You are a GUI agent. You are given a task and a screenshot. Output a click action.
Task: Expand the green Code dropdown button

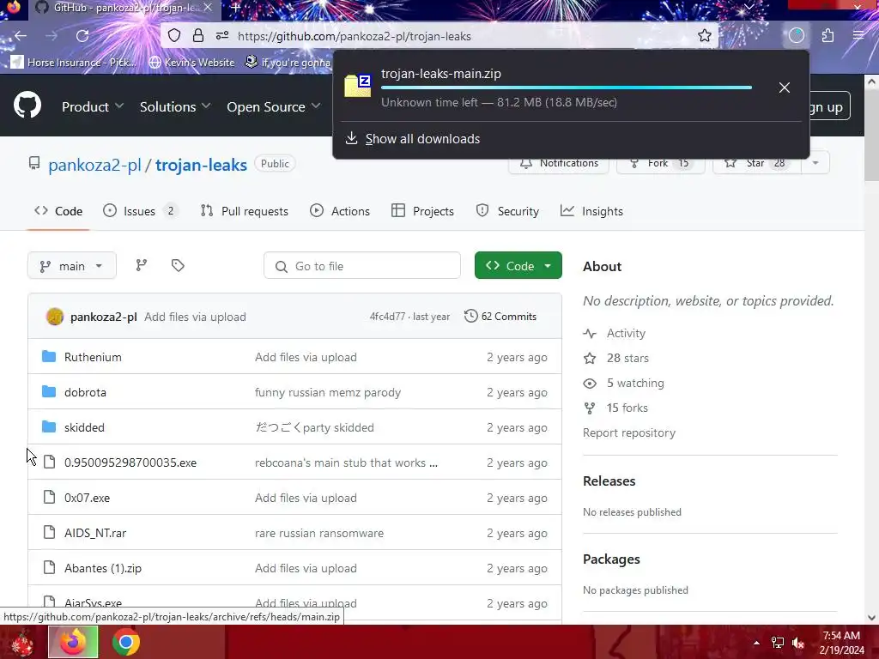coord(518,266)
